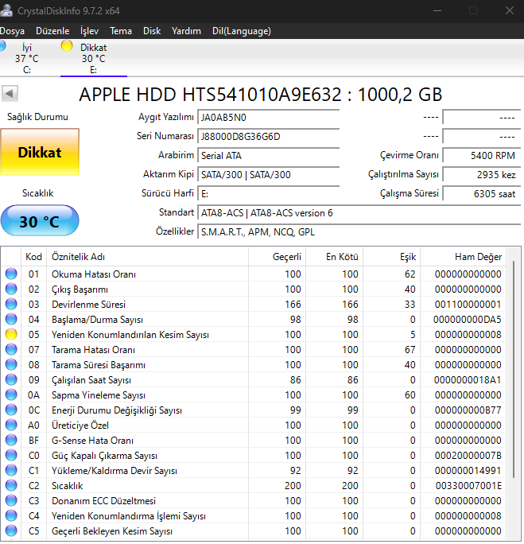Click the CrystalDiskInfo title bar app icon
Image resolution: width=524 pixels, height=544 pixels.
point(6,10)
